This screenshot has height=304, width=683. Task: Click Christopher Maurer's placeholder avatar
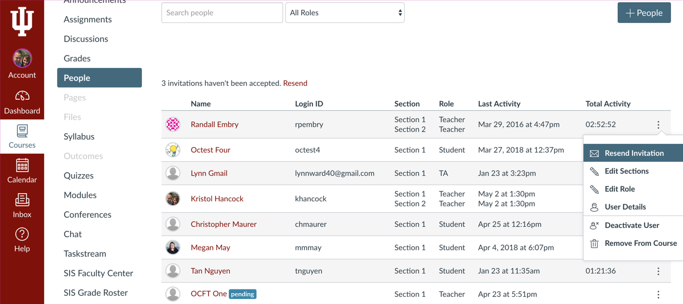pyautogui.click(x=173, y=224)
